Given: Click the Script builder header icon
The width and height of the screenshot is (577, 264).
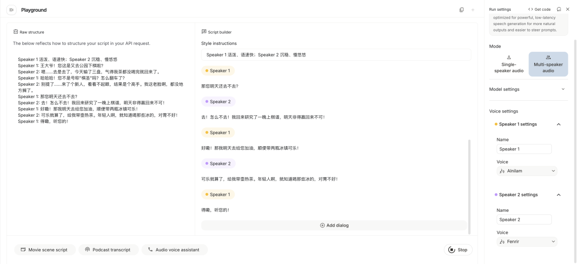Looking at the screenshot, I should (x=204, y=32).
